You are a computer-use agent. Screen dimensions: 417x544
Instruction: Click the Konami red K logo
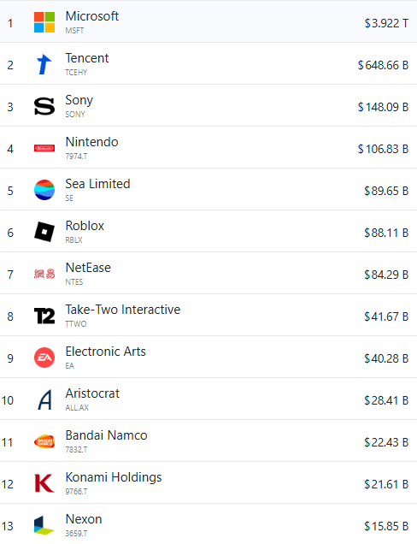tap(44, 483)
